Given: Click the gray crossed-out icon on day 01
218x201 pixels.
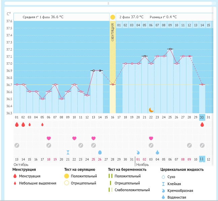Looking at the screenshot, I should [x=16, y=145].
